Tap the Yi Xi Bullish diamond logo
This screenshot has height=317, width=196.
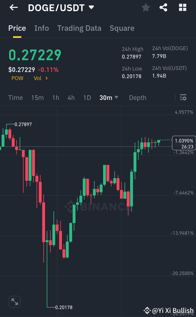(x=147, y=310)
